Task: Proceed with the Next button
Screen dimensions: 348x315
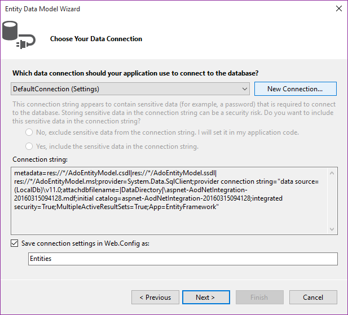Action: point(205,298)
